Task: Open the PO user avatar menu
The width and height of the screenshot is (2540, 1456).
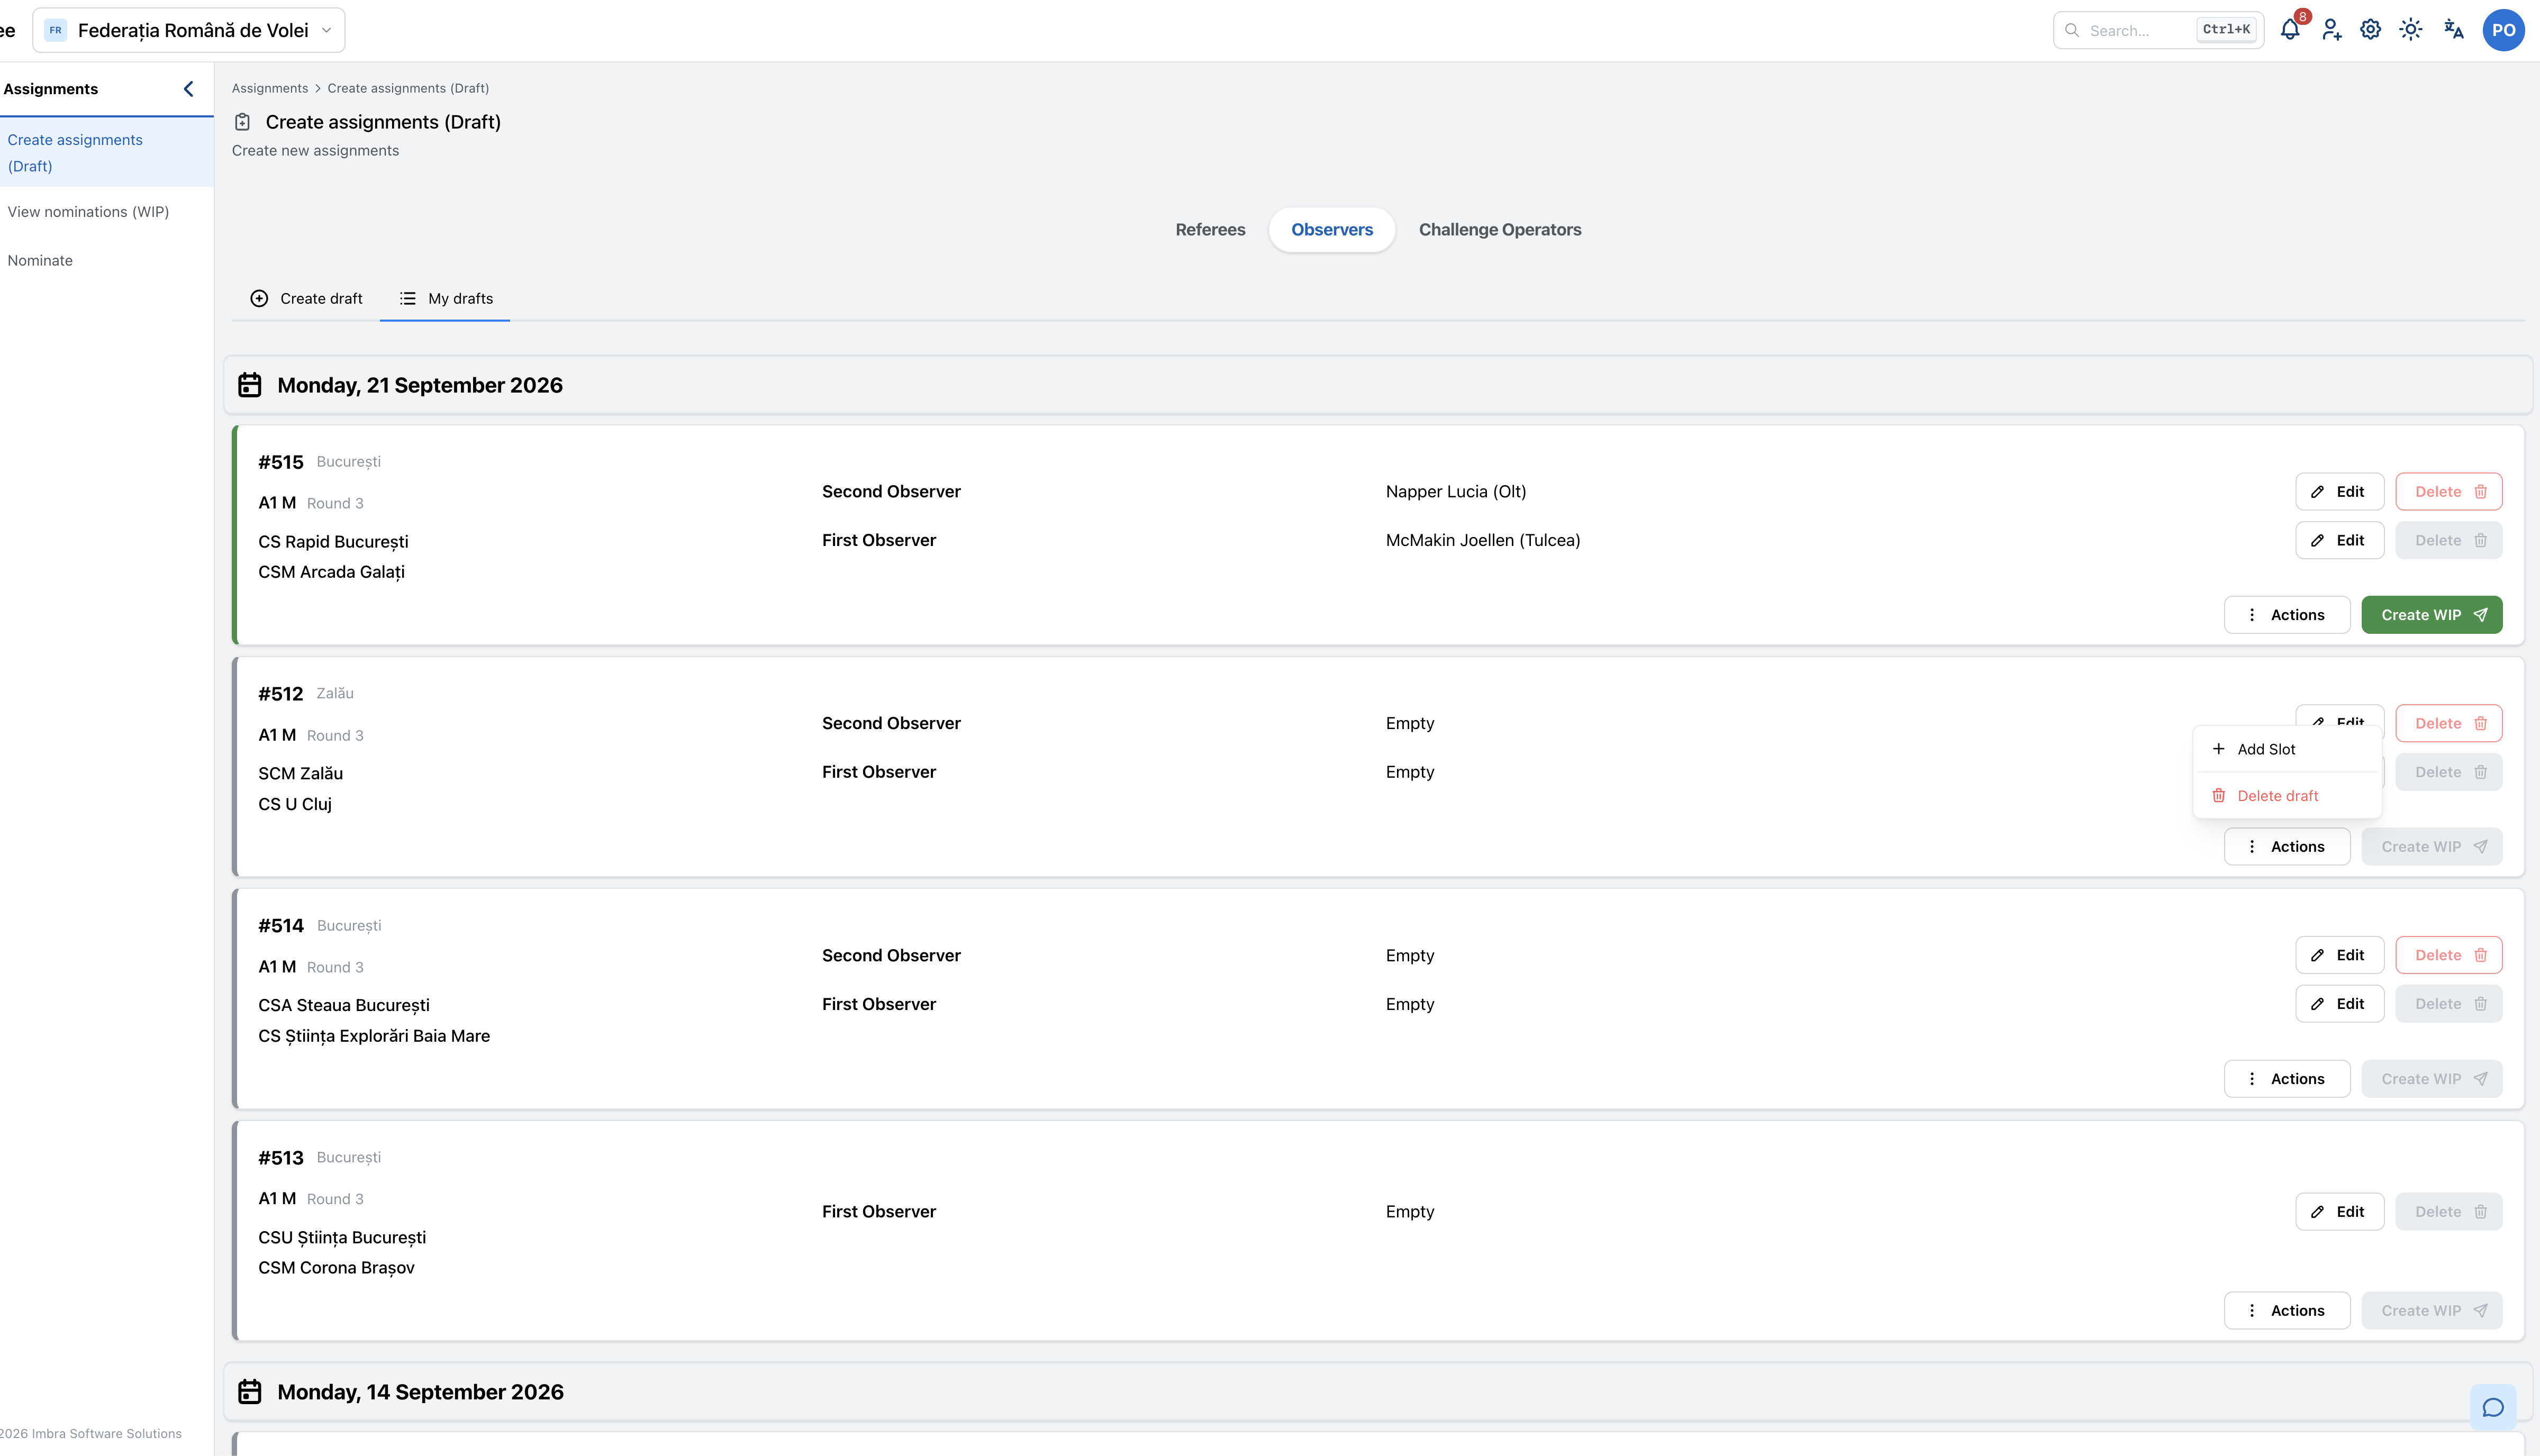Action: point(2503,30)
